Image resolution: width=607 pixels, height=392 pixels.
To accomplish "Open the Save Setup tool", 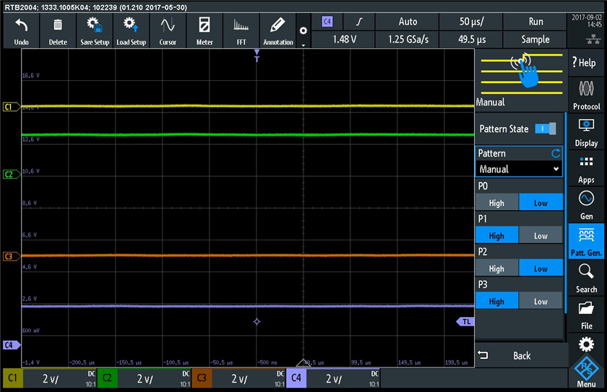I will tap(95, 31).
